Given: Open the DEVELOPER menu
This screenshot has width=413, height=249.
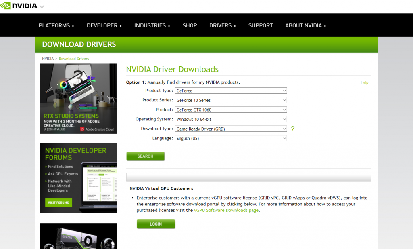Looking at the screenshot, I should [x=104, y=25].
